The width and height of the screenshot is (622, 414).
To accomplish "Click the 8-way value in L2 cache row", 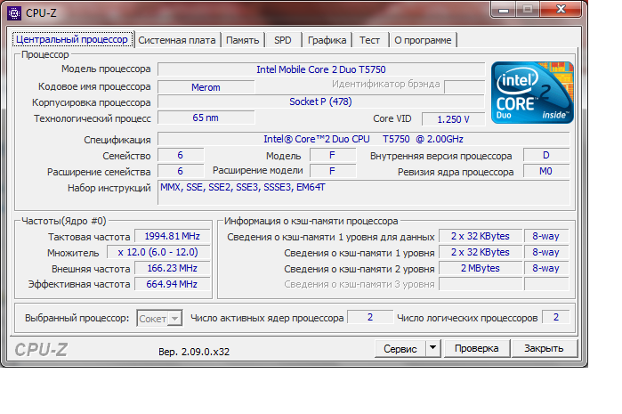I will (x=546, y=268).
